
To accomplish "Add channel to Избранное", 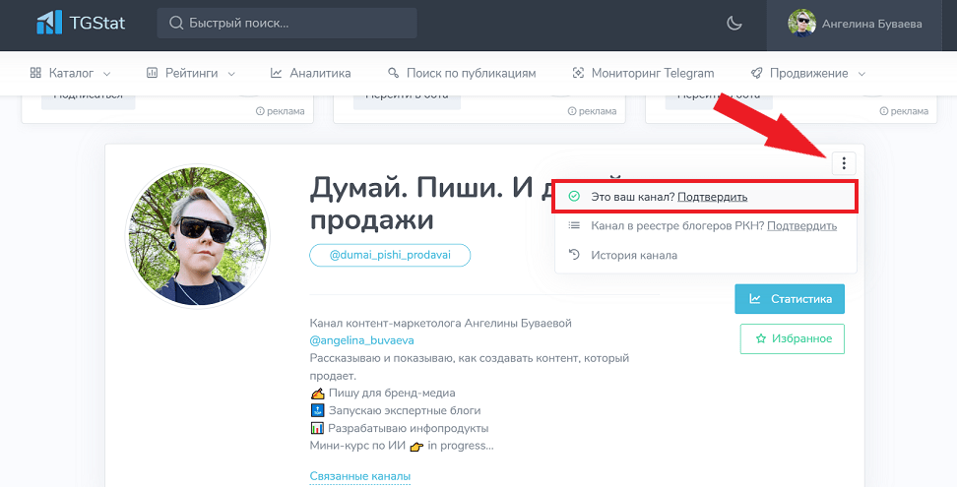I will pos(793,338).
